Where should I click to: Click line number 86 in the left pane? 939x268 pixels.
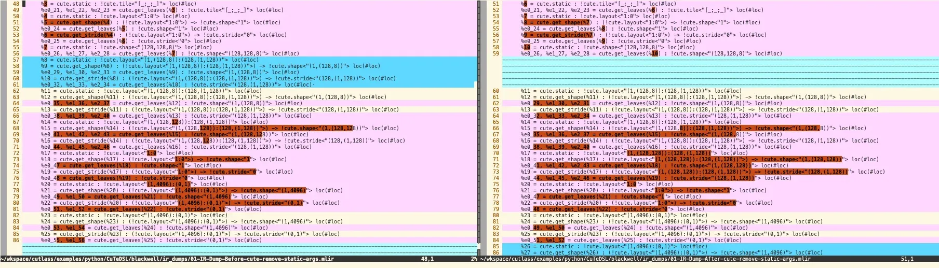pyautogui.click(x=16, y=240)
